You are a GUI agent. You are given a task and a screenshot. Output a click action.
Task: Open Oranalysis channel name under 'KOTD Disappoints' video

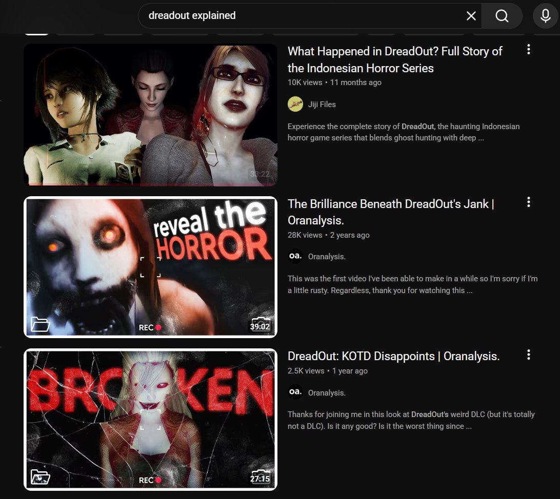327,393
